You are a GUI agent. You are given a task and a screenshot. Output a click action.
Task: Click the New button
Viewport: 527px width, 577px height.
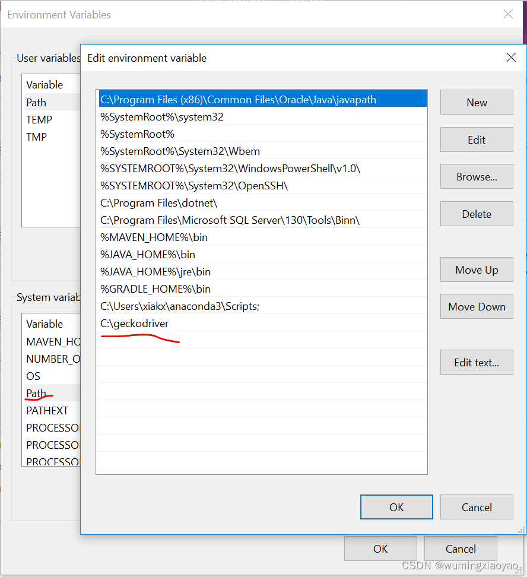coord(477,102)
